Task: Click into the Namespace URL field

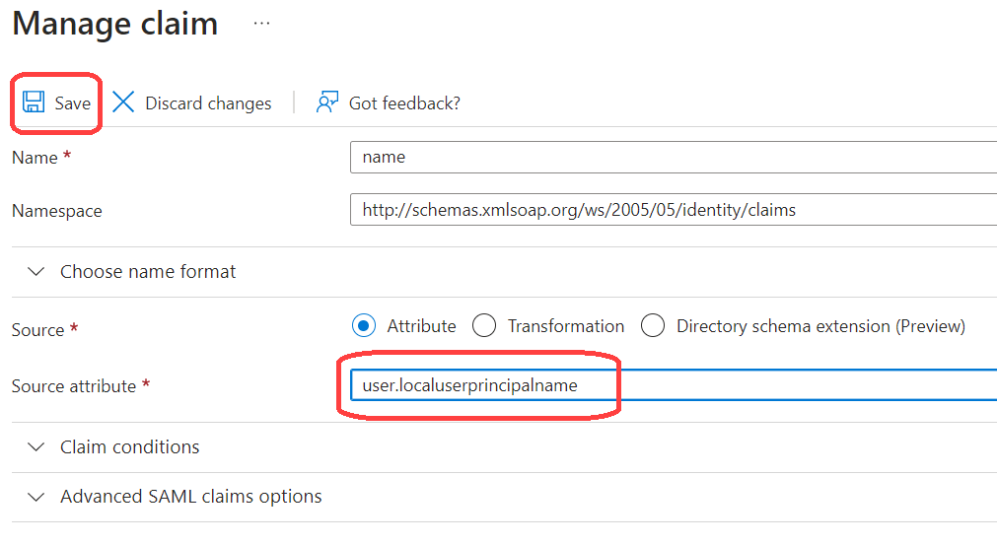Action: click(x=673, y=210)
